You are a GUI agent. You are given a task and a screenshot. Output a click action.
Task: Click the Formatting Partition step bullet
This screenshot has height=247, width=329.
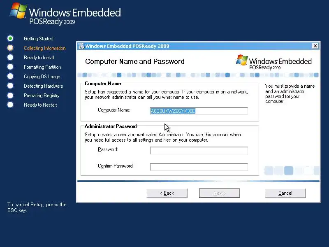click(10, 67)
